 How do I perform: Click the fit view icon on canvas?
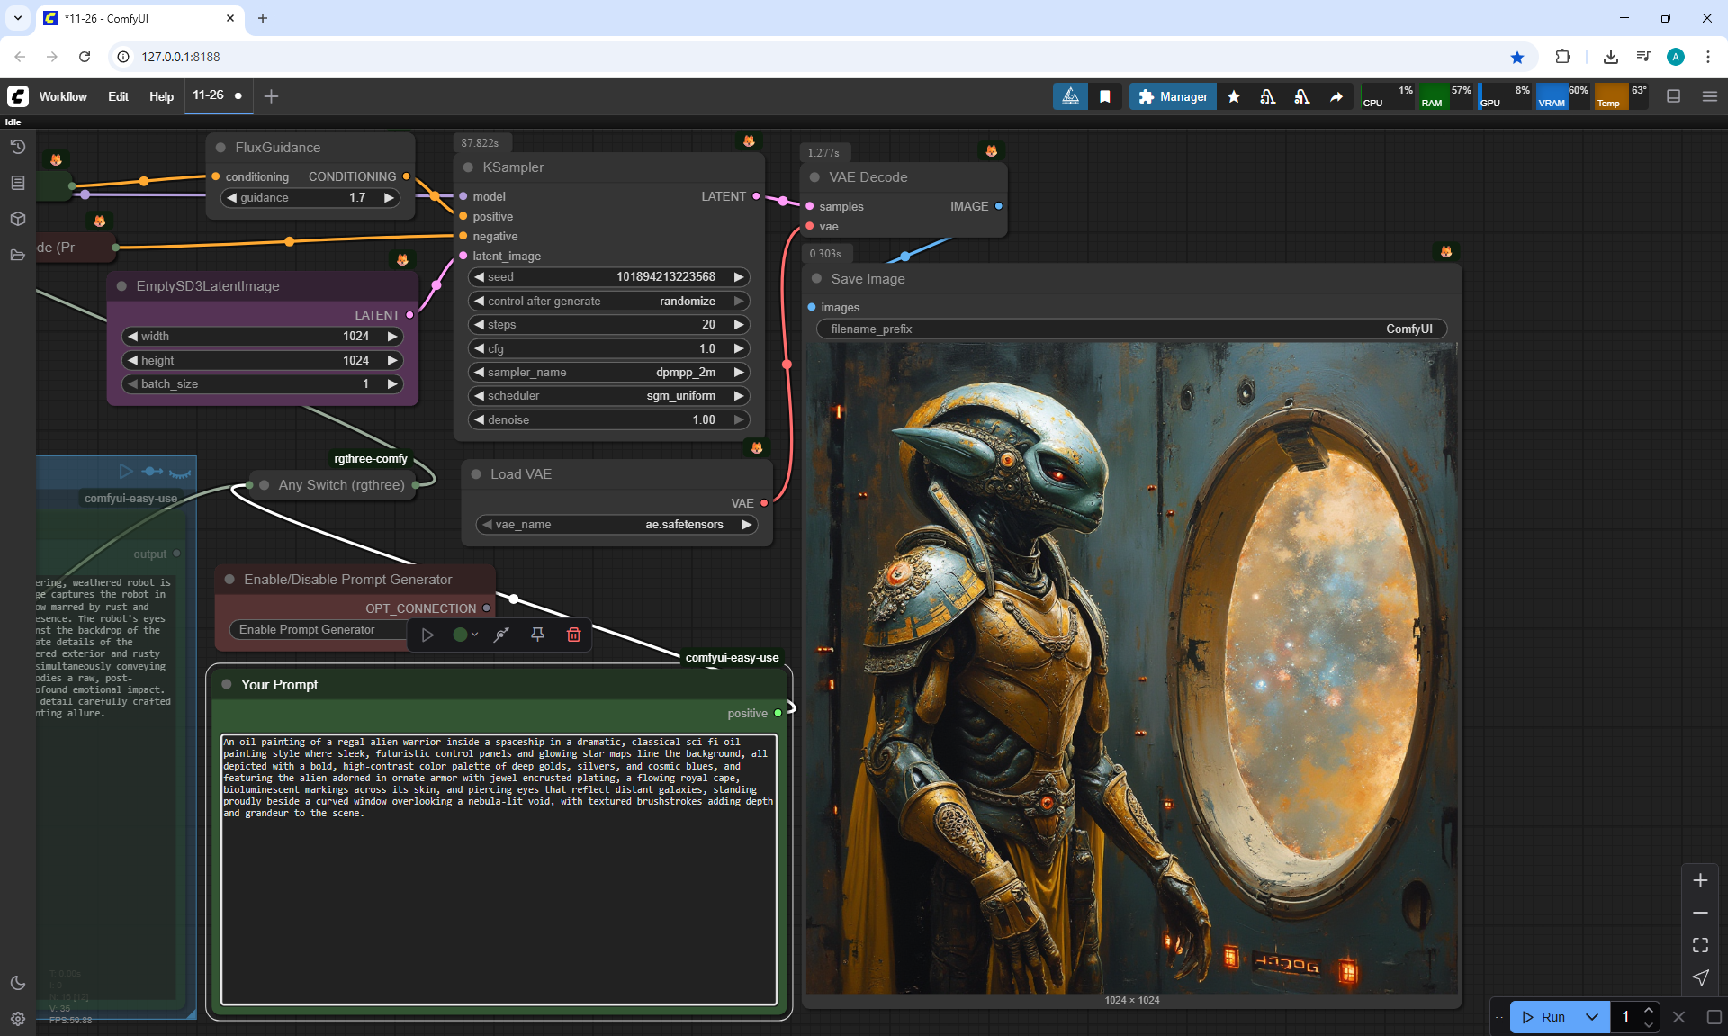pyautogui.click(x=1700, y=945)
